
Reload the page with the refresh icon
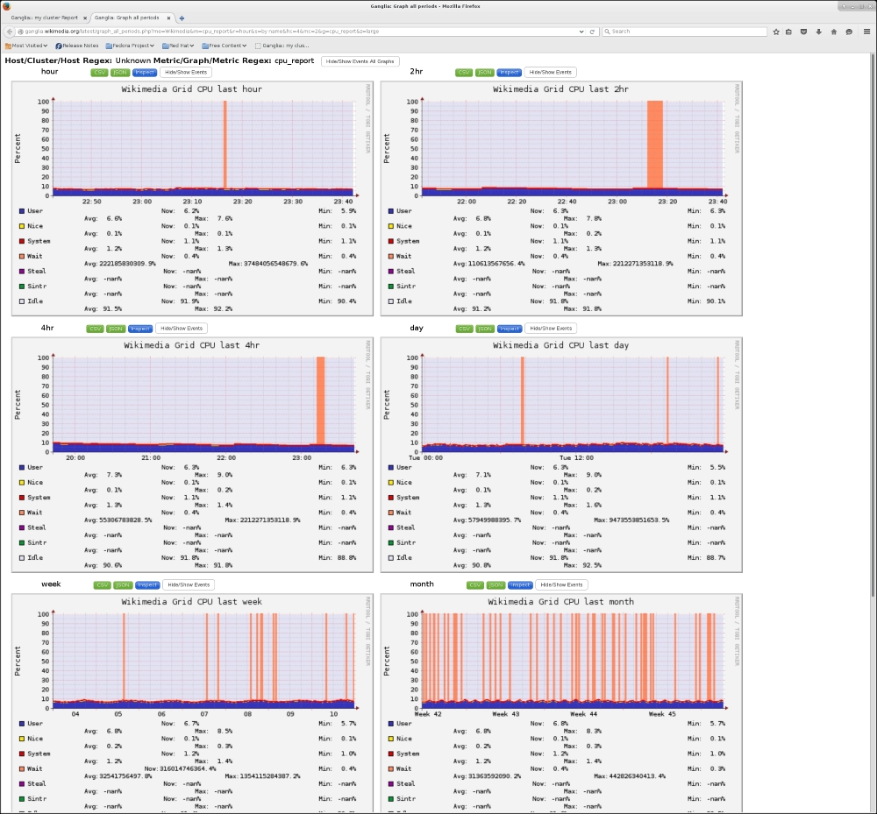pos(592,32)
